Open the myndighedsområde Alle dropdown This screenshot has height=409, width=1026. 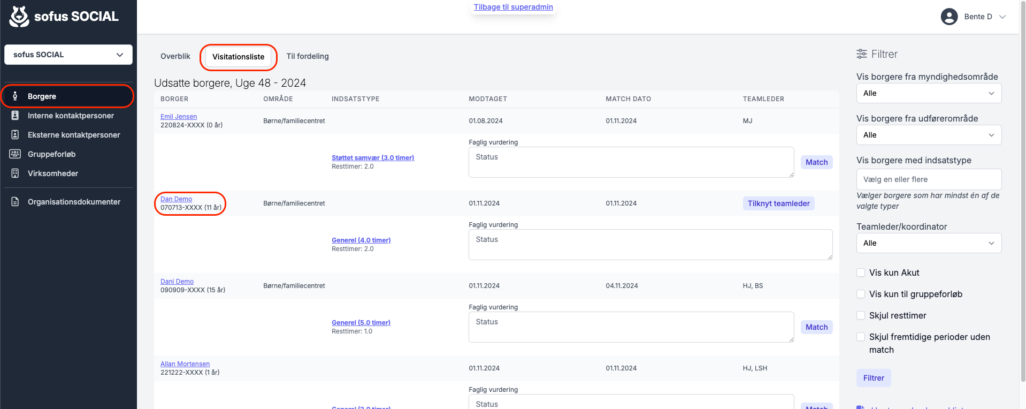pyautogui.click(x=929, y=93)
